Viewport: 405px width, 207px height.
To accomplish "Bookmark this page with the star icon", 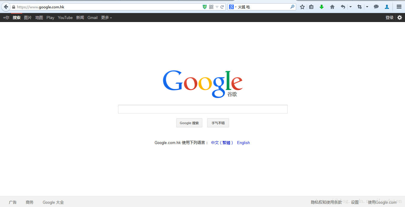I will pyautogui.click(x=302, y=7).
